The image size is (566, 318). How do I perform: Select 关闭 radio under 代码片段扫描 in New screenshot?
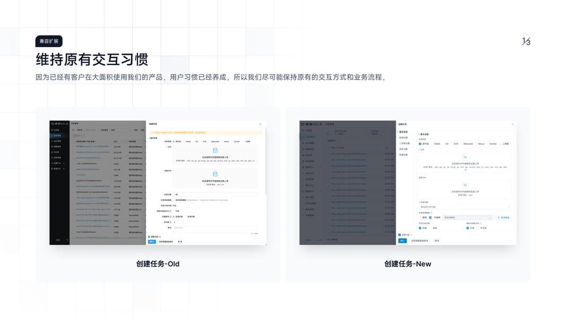(x=430, y=228)
